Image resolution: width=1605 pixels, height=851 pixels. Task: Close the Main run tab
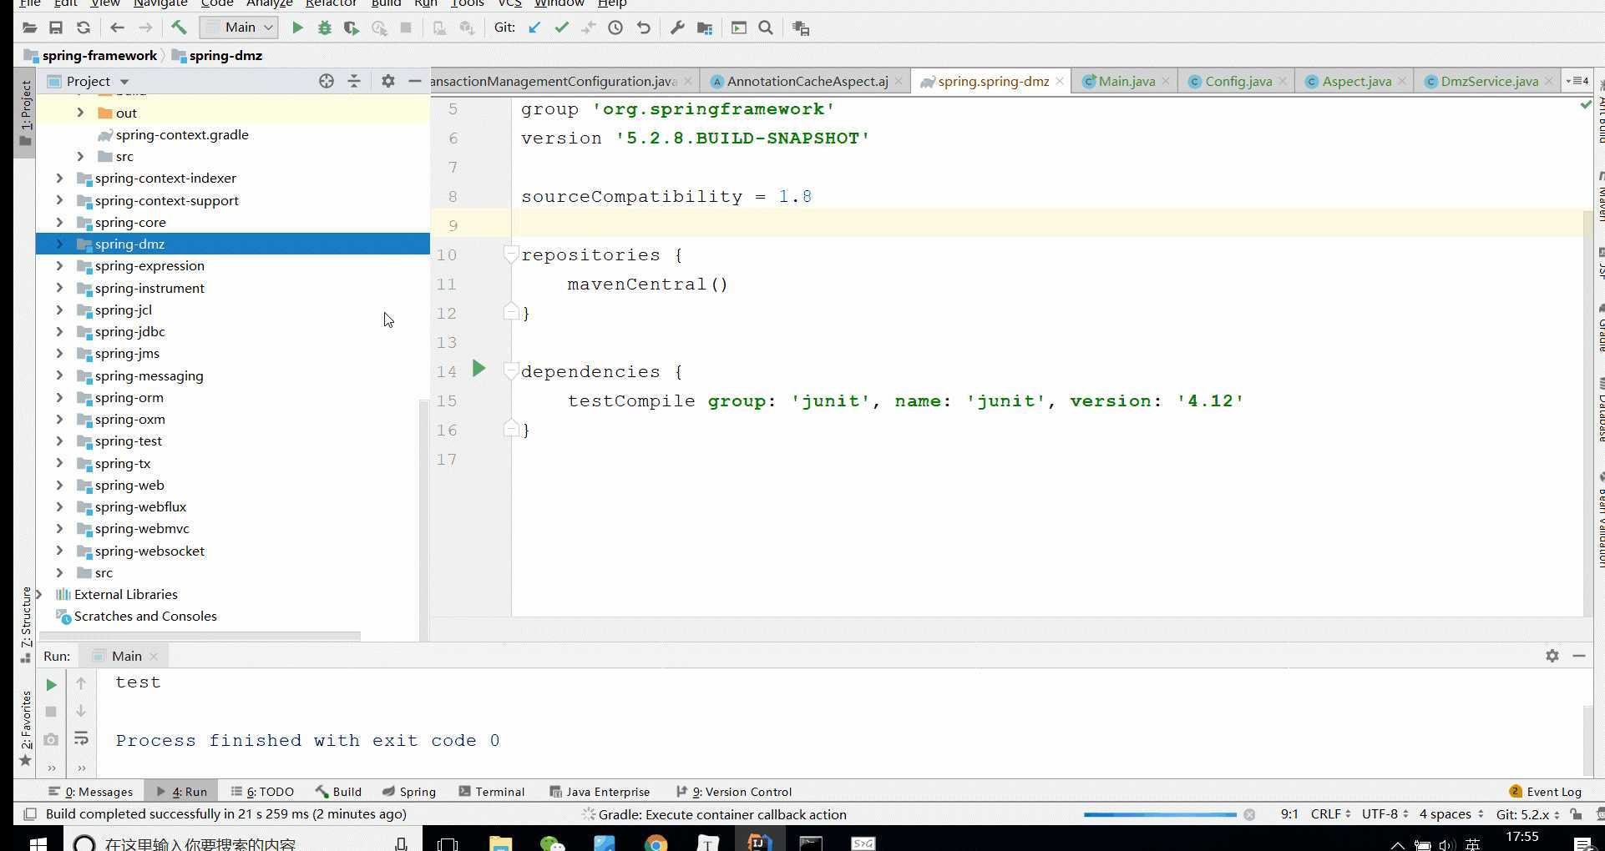(154, 657)
